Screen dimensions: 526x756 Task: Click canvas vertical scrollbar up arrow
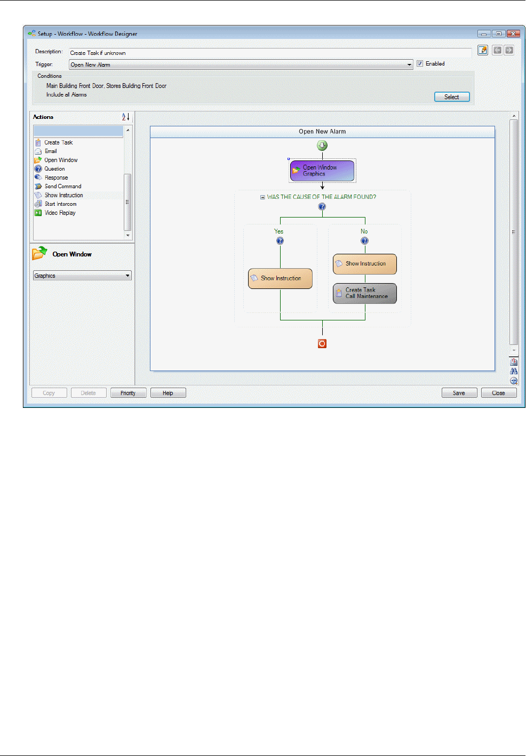(514, 116)
